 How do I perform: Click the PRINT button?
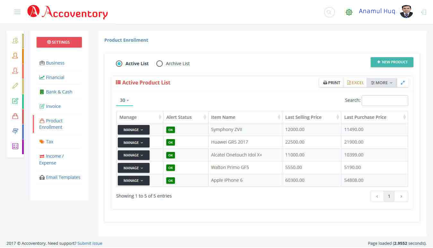pyautogui.click(x=331, y=83)
